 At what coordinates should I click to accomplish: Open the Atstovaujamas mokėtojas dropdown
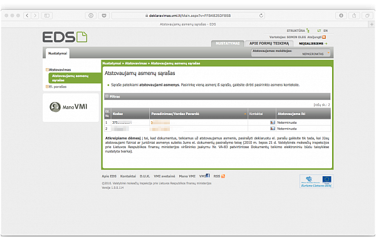click(290, 53)
